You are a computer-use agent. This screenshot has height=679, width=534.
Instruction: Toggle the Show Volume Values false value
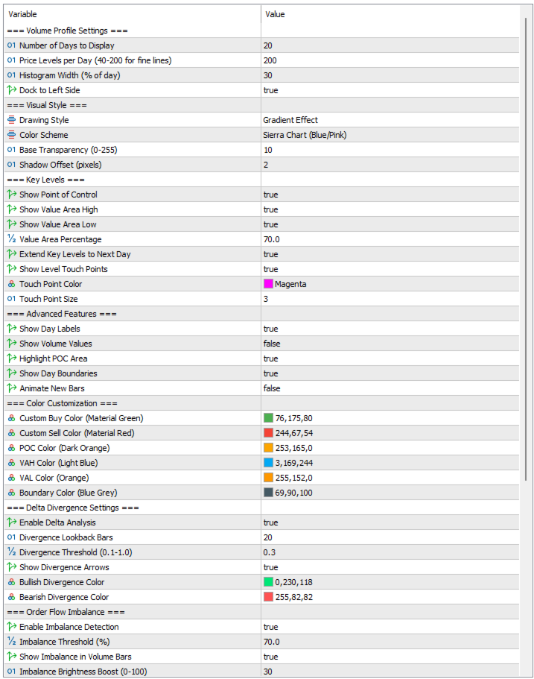(x=272, y=344)
